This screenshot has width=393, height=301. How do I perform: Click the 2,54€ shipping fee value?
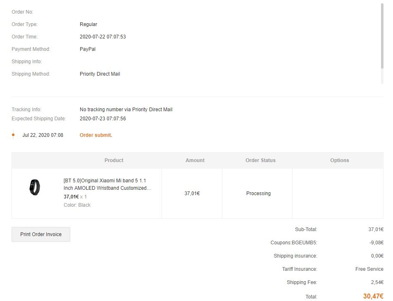[377, 282]
